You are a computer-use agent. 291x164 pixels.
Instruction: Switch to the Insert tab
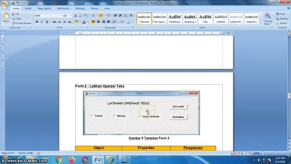(28, 8)
